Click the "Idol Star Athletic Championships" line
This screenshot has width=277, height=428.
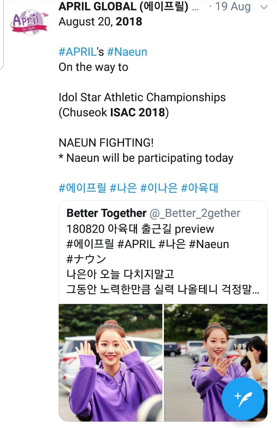coord(142,97)
